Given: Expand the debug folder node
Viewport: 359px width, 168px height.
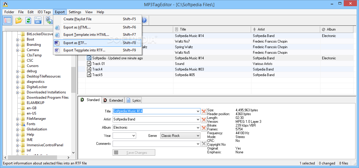Looking at the screenshot, I should pyautogui.click(x=18, y=71).
